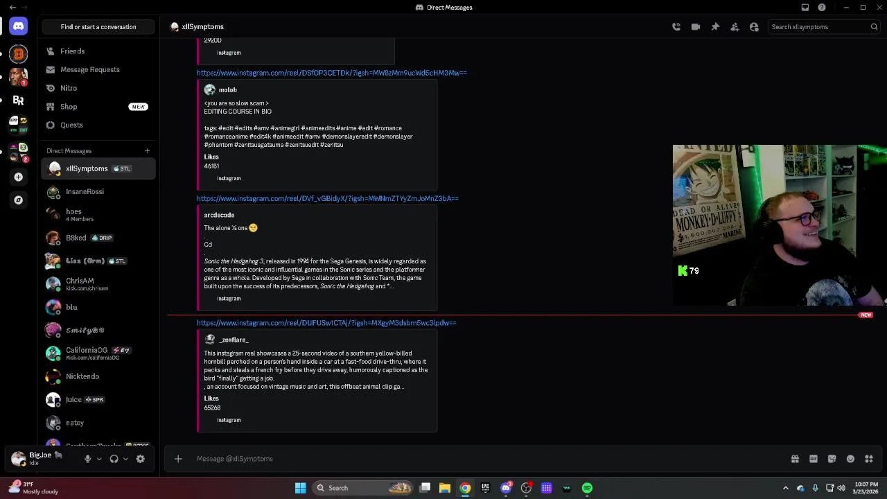
Task: Open the sticker picker
Action: [x=832, y=458]
